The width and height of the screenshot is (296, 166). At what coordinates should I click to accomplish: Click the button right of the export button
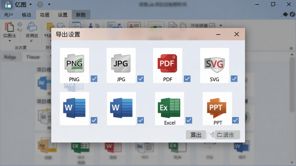tap(227, 135)
